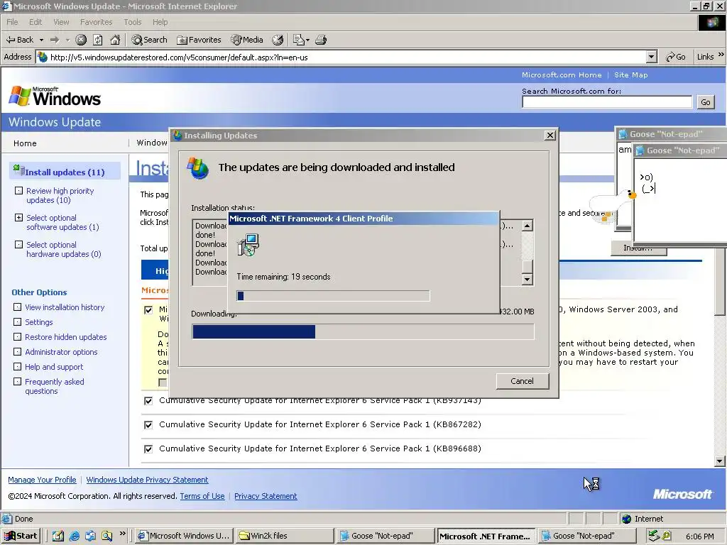The width and height of the screenshot is (727, 545).
Task: Click the Install updates shield icon in the sidebar
Action: (18, 170)
